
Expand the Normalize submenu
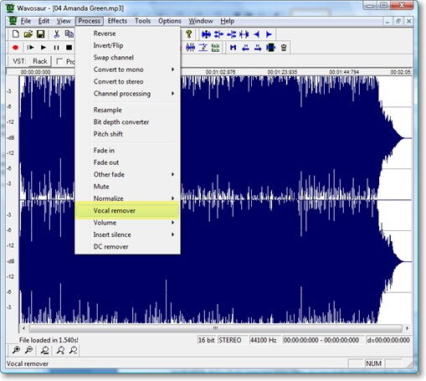pos(128,198)
